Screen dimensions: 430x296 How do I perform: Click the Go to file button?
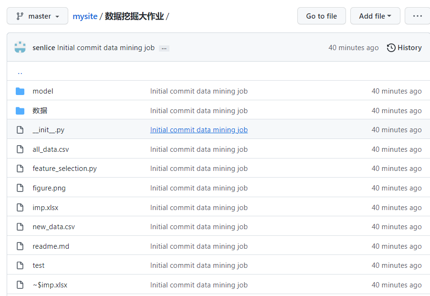point(321,16)
